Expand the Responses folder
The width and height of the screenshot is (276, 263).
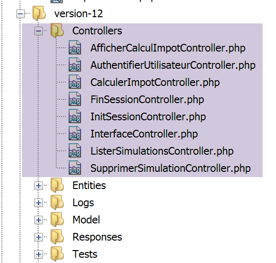point(39,237)
